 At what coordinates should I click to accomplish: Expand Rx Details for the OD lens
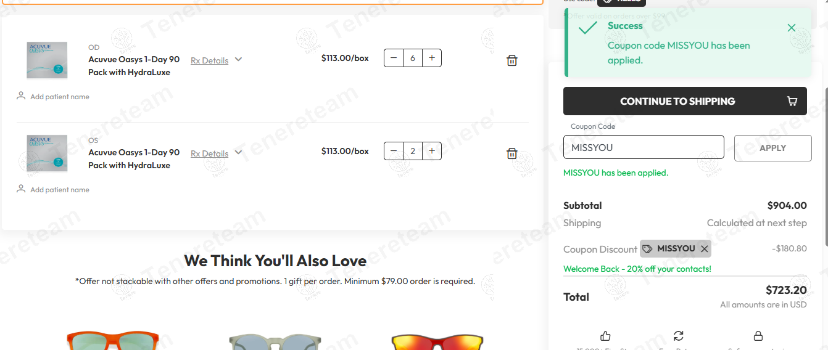(x=217, y=60)
